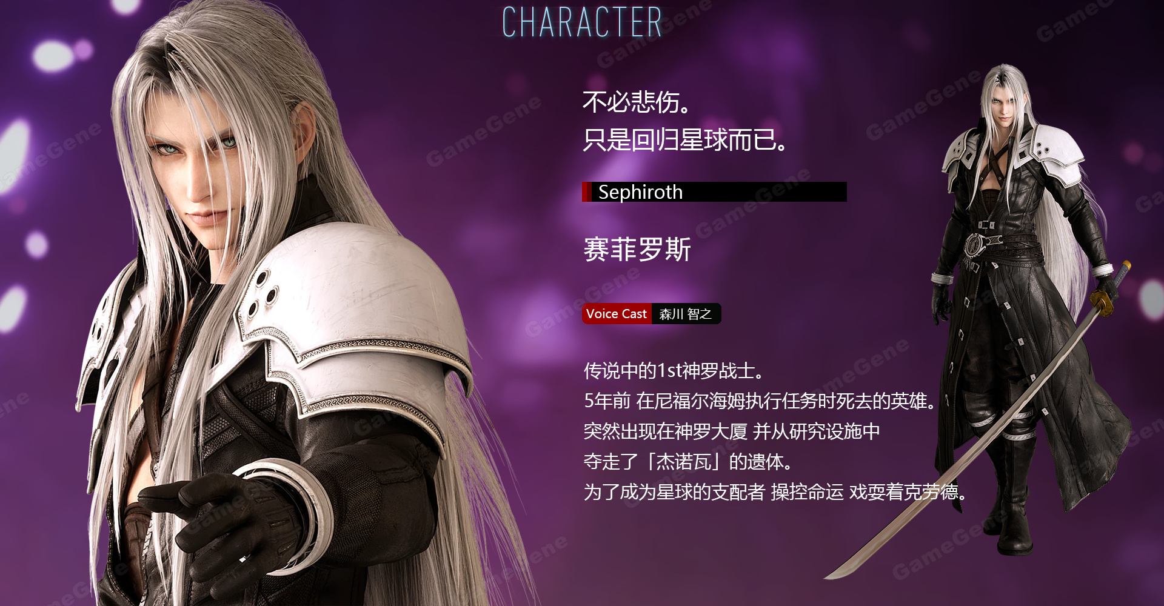The image size is (1164, 606).
Task: Click the red accent on name bar
Action: (x=586, y=192)
